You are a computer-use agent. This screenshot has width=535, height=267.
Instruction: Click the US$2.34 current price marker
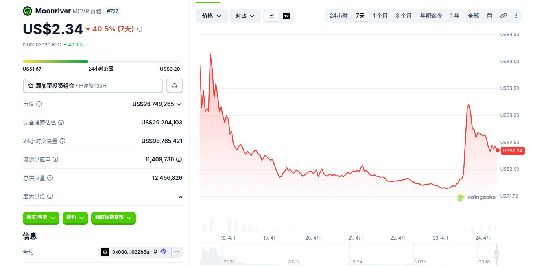click(x=513, y=150)
